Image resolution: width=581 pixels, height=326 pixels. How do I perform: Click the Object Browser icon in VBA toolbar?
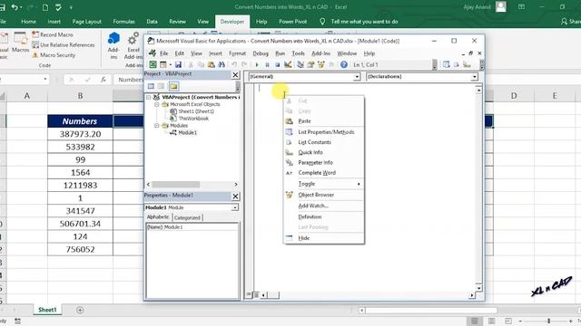click(x=320, y=64)
